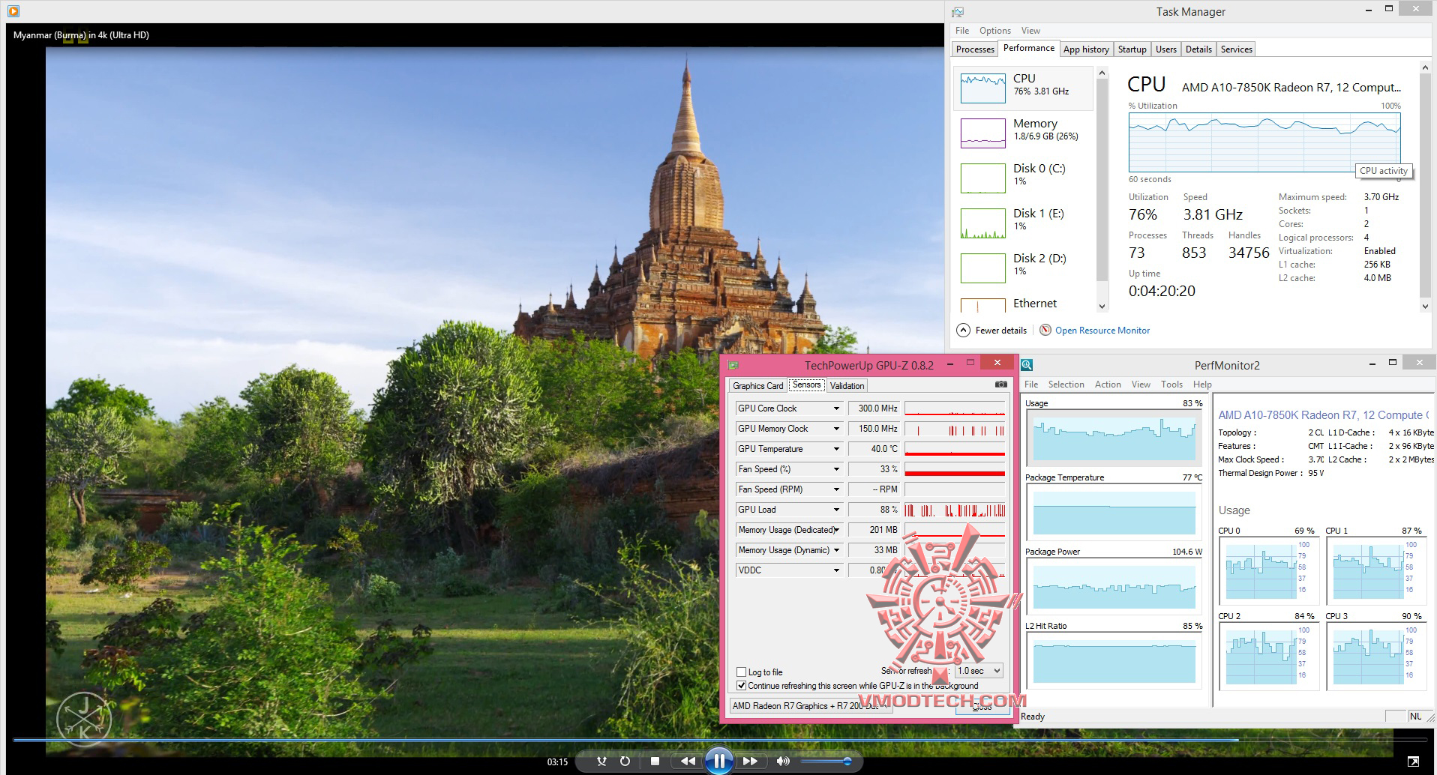
Task: Open the Services tab in Task Manager
Action: coord(1236,49)
